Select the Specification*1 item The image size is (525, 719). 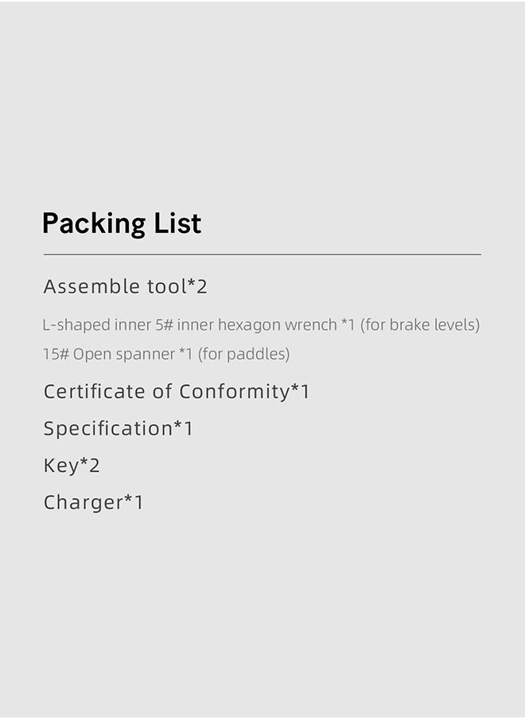click(119, 429)
